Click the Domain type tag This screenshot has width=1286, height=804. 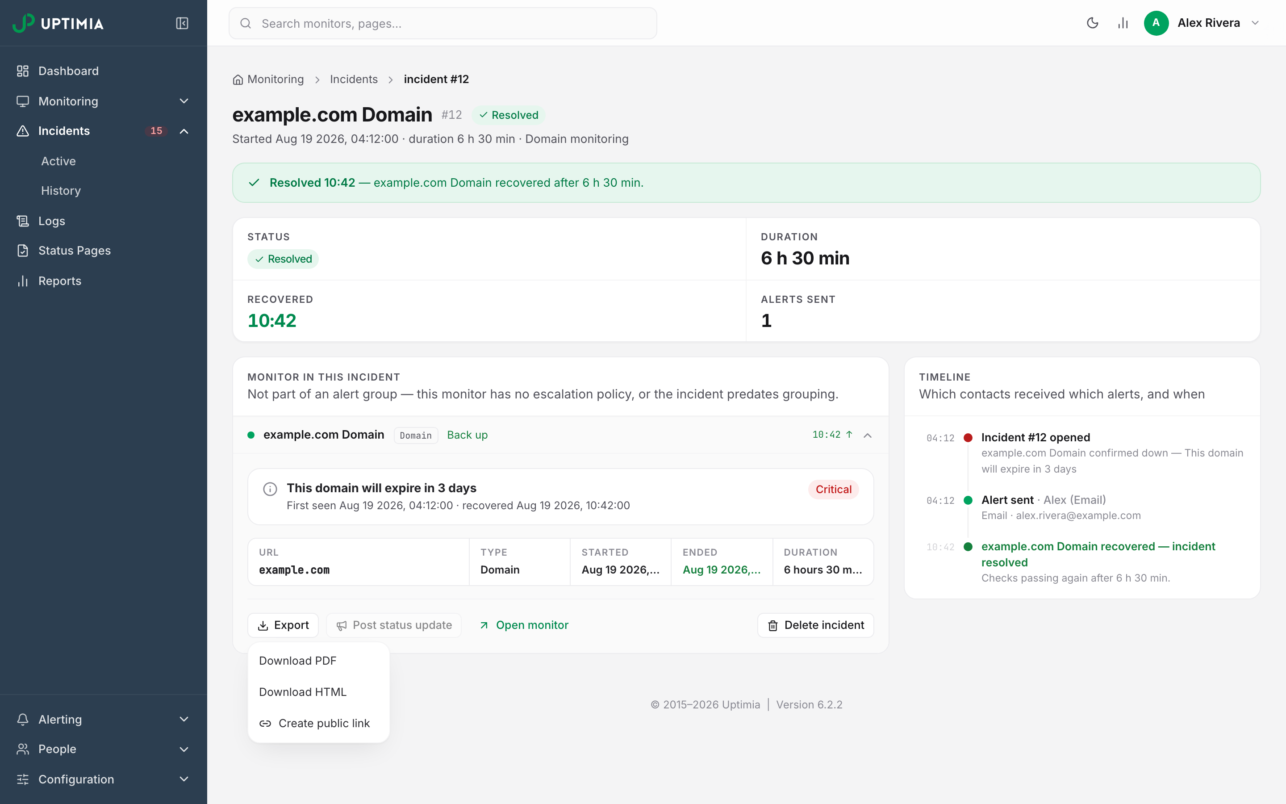click(416, 435)
